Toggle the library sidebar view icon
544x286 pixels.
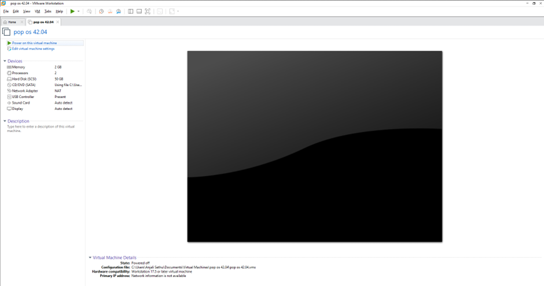130,11
